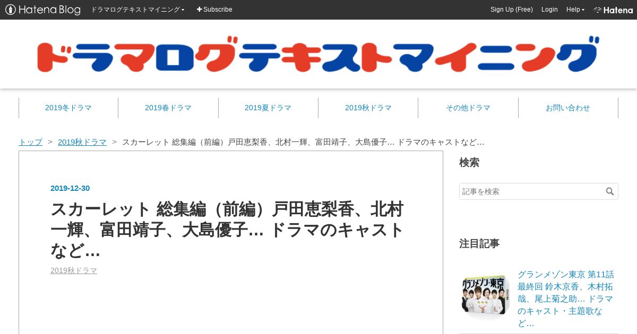Click the 2019秋ドラマ category tag under title
Image resolution: width=637 pixels, height=334 pixels.
coord(74,270)
